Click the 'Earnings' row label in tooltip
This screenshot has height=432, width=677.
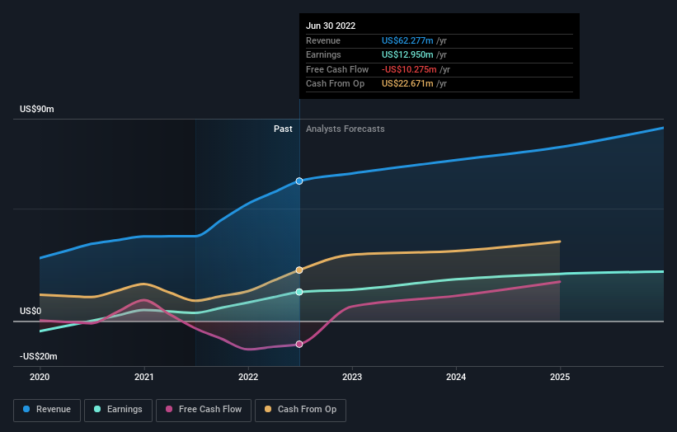323,54
